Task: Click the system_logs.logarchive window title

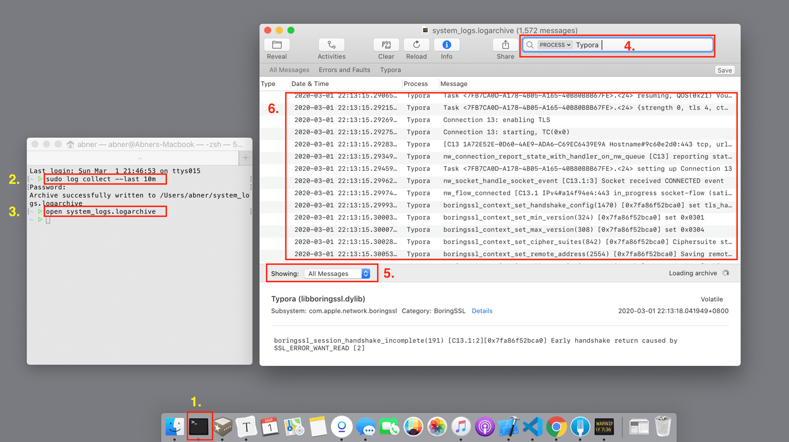Action: [505, 31]
